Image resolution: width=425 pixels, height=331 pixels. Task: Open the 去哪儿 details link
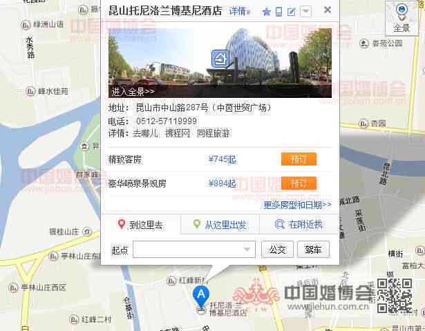tap(145, 133)
